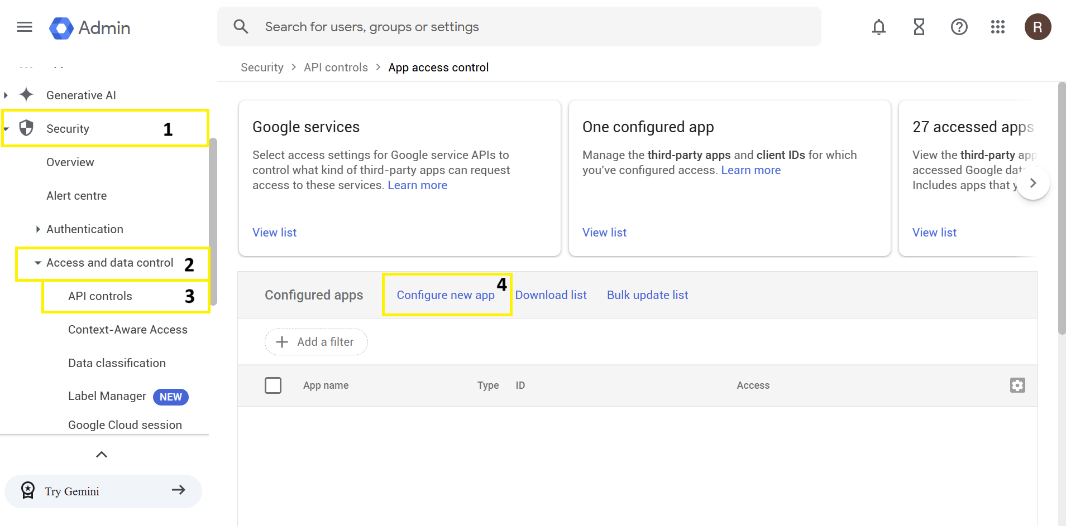
Task: Click the sidebar vertical scrollbar
Action: 213,221
